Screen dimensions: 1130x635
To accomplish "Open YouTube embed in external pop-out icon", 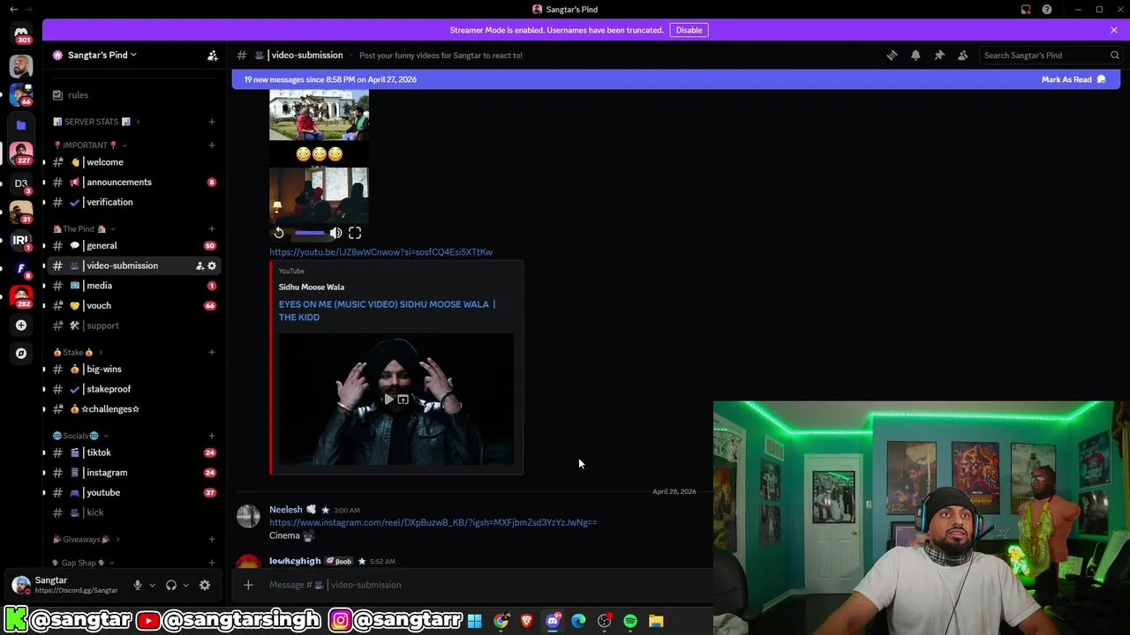I will click(x=403, y=400).
